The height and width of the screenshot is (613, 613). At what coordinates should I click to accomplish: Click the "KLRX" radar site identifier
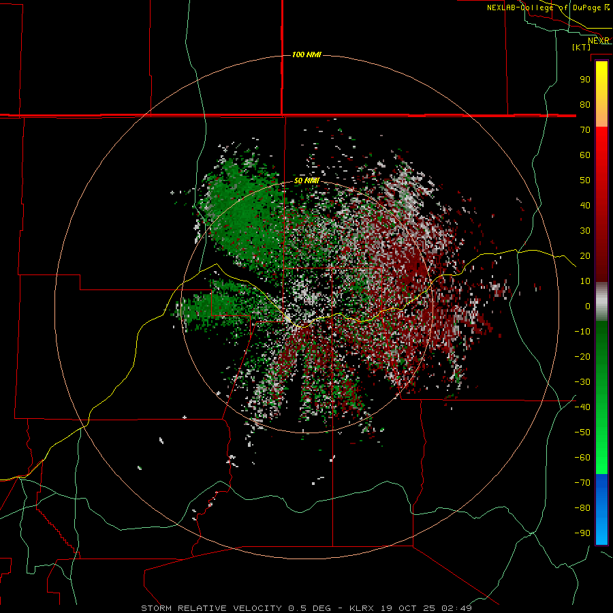coord(362,608)
